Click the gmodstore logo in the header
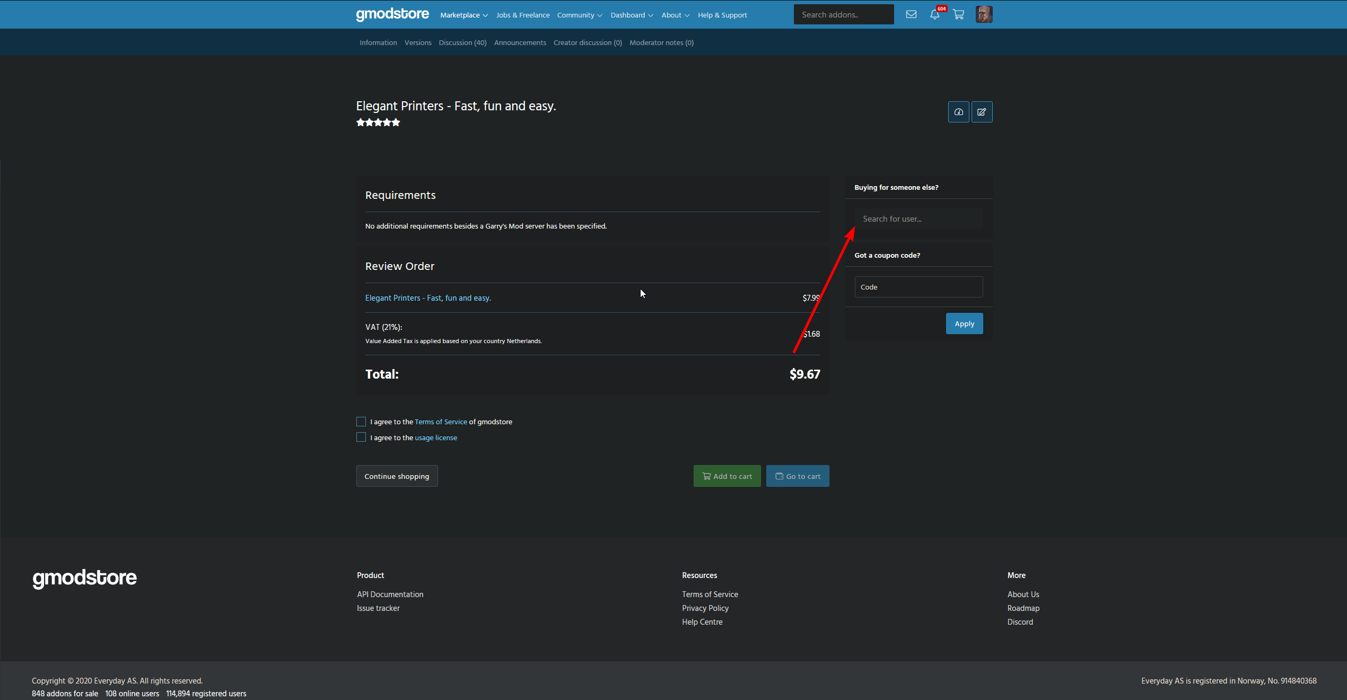 tap(392, 14)
